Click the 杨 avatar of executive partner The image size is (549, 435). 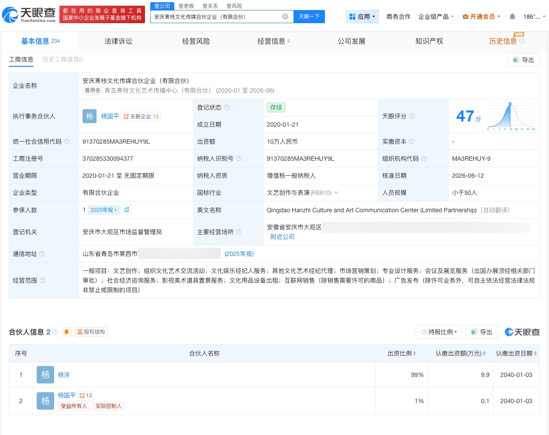tap(90, 116)
